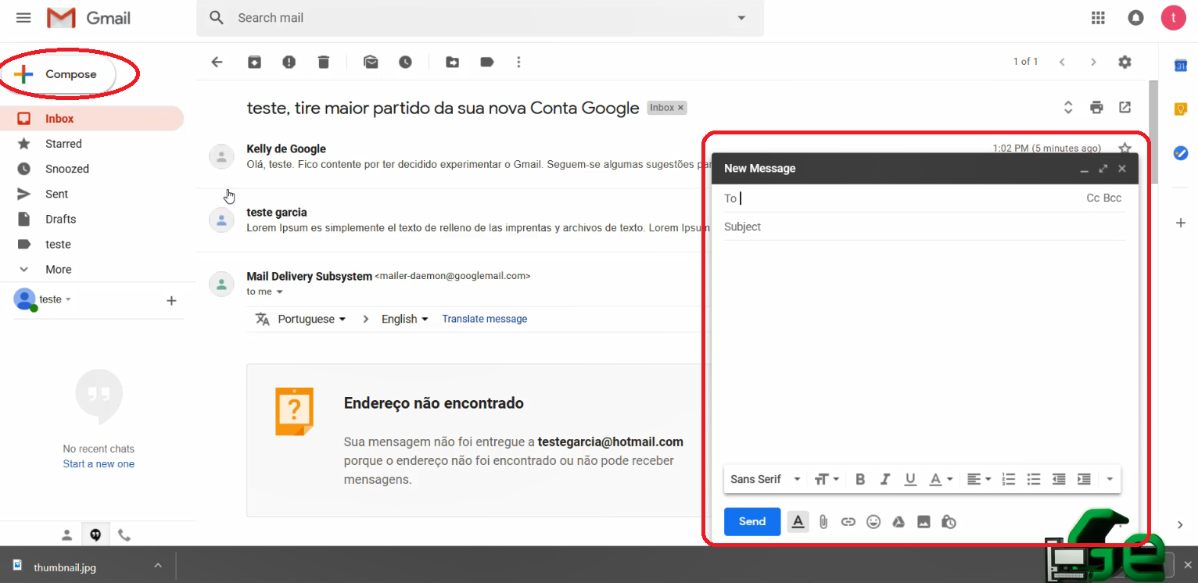Toggle bulleted list formatting
This screenshot has height=583, width=1198.
tap(1034, 479)
